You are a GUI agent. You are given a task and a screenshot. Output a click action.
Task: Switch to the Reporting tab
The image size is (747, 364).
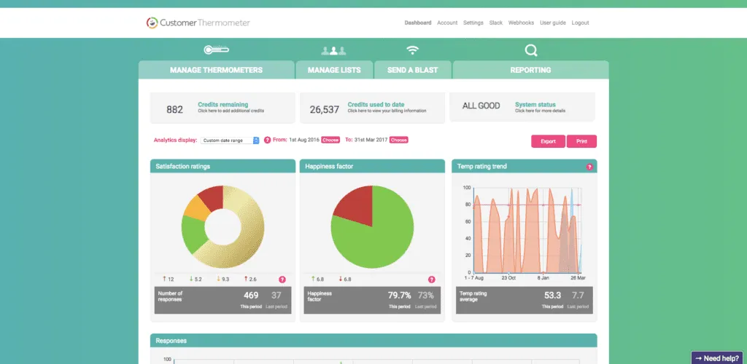click(530, 70)
